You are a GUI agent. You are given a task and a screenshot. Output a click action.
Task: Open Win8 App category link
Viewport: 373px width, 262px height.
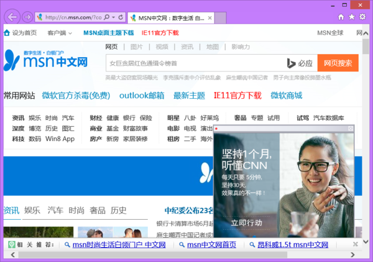pos(60,138)
